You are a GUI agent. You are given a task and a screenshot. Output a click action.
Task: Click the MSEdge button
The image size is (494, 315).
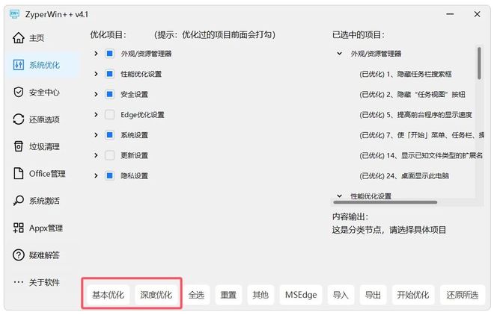(x=301, y=295)
